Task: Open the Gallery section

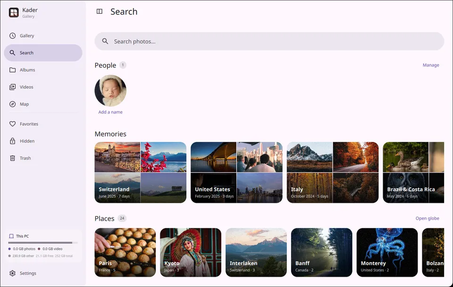Action: [43, 36]
